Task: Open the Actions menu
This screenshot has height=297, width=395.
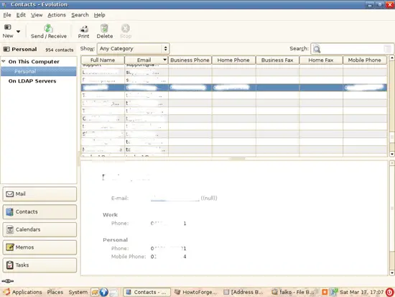Action: pos(57,15)
